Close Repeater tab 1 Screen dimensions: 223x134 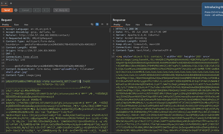pos(6,3)
